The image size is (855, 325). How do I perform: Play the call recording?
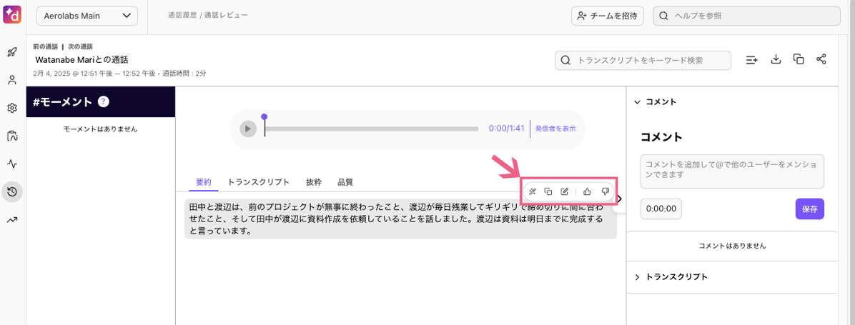248,129
